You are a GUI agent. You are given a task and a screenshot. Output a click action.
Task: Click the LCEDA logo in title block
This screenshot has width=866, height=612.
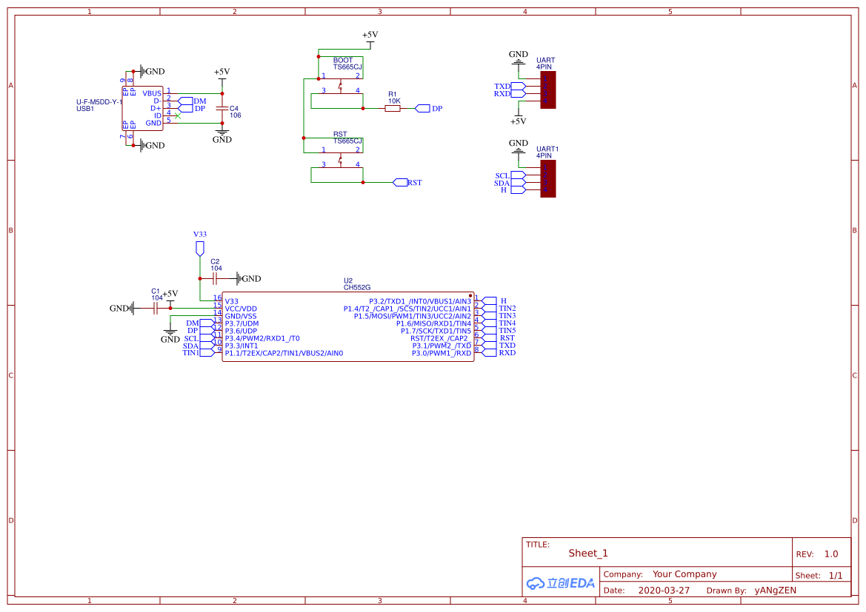coord(561,583)
